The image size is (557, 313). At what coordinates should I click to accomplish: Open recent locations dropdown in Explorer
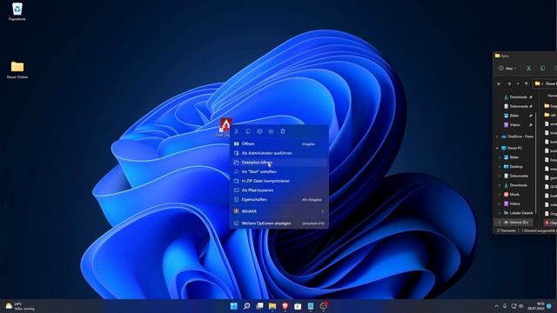[x=518, y=83]
